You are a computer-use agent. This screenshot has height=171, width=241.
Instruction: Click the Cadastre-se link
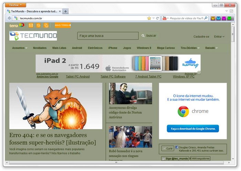tap(201, 37)
